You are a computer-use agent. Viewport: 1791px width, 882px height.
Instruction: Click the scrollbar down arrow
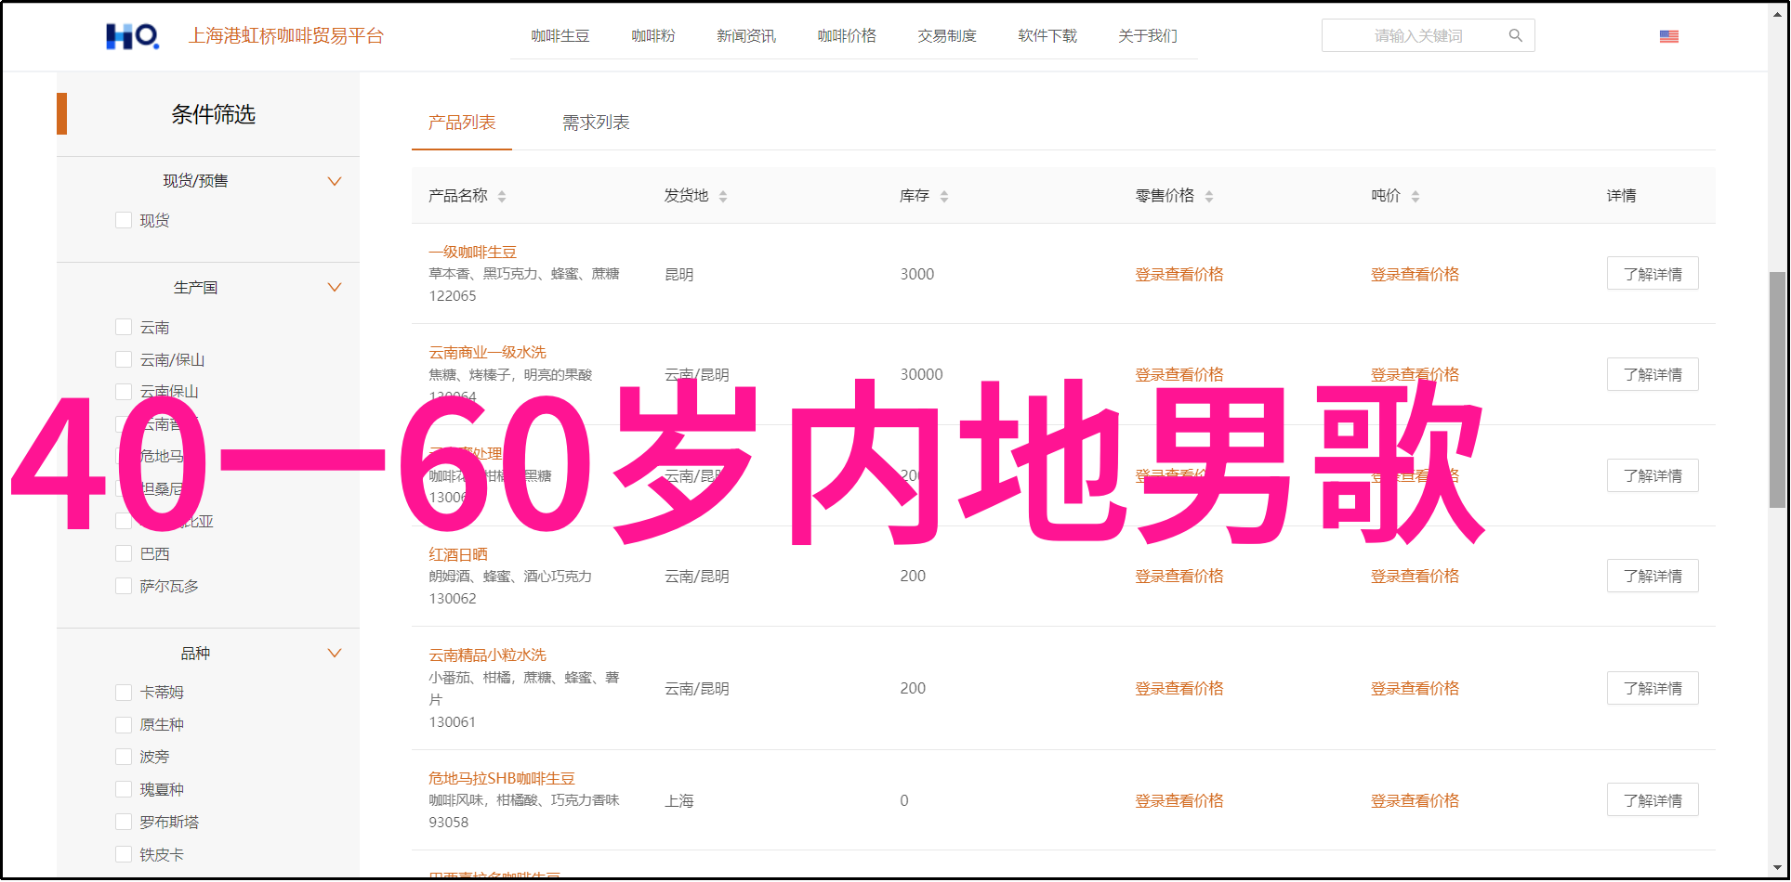click(1777, 868)
